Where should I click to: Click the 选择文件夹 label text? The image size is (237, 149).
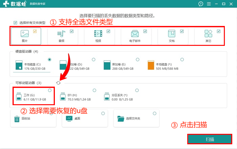point(133,118)
